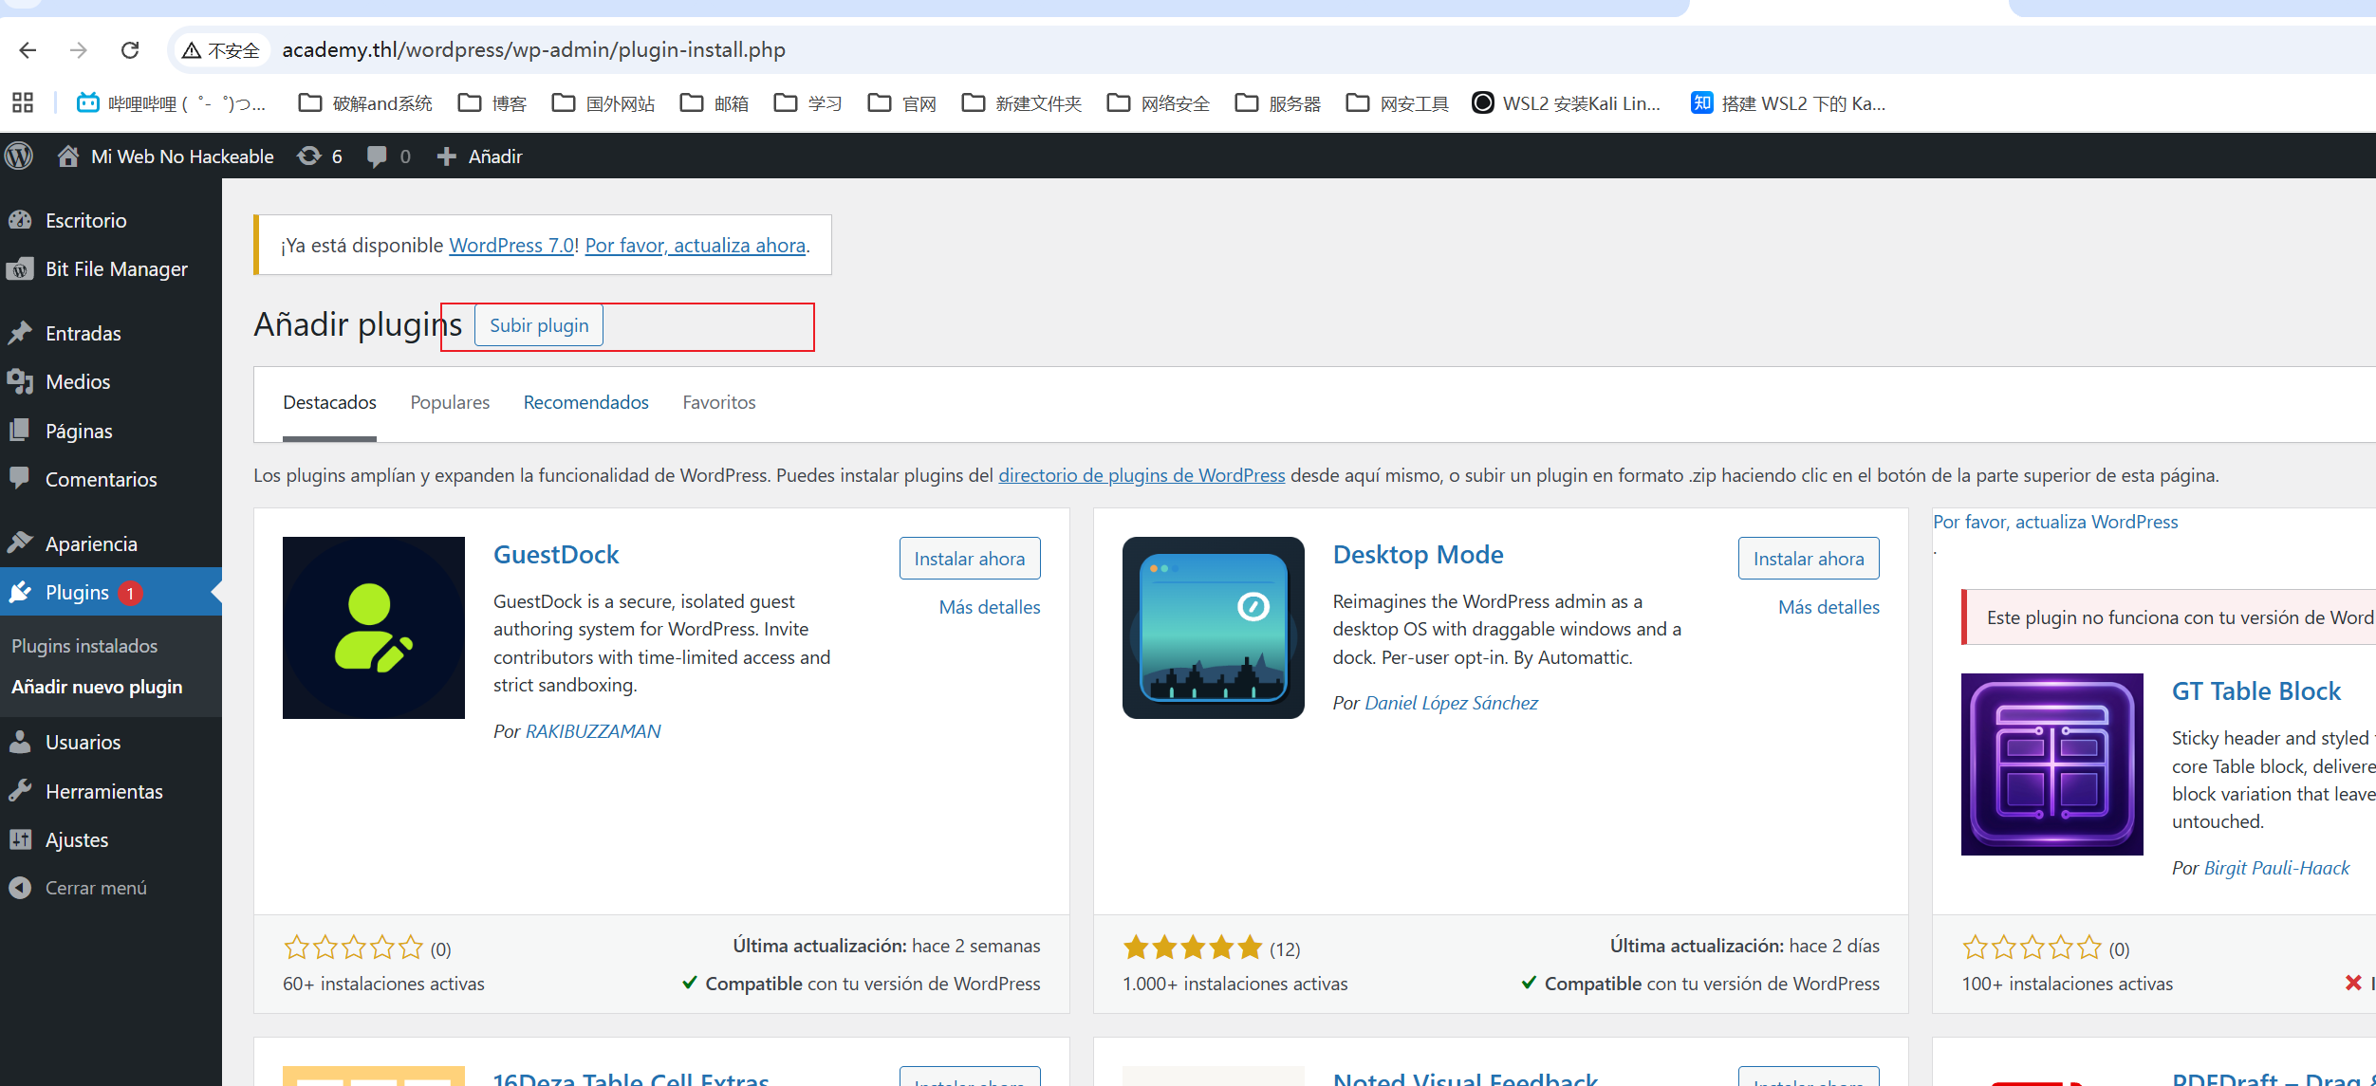Open the Zhihu WSL2 bookmark
Screen dimensions: 2376x1086
tap(1788, 102)
